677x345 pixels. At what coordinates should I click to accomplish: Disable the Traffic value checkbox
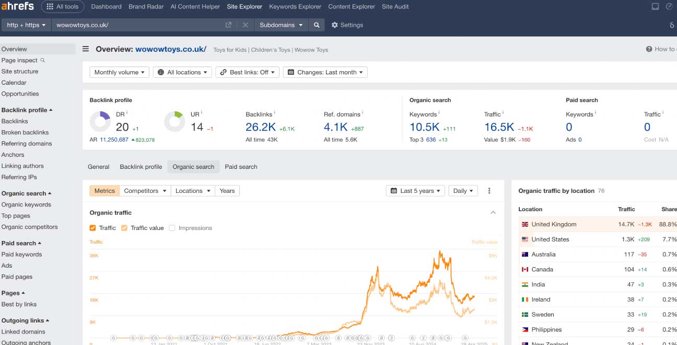point(124,228)
